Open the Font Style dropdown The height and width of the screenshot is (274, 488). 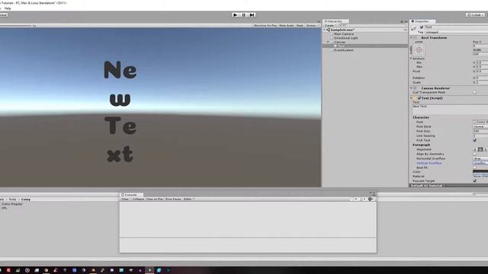click(480, 126)
